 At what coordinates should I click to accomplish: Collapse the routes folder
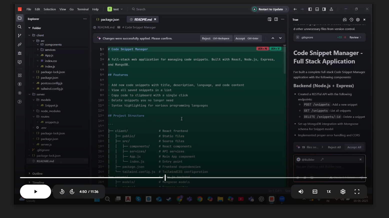point(34,116)
